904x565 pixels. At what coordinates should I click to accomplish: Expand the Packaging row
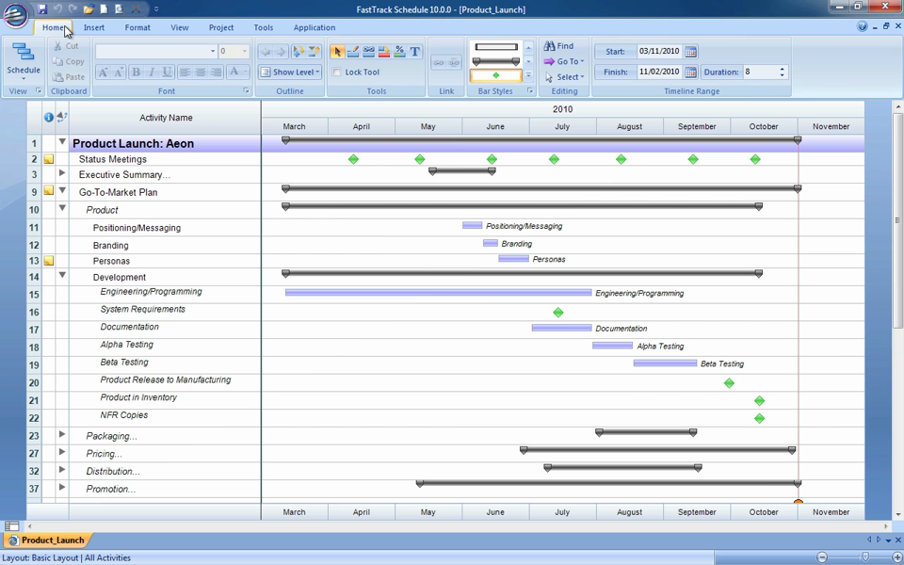(x=62, y=434)
